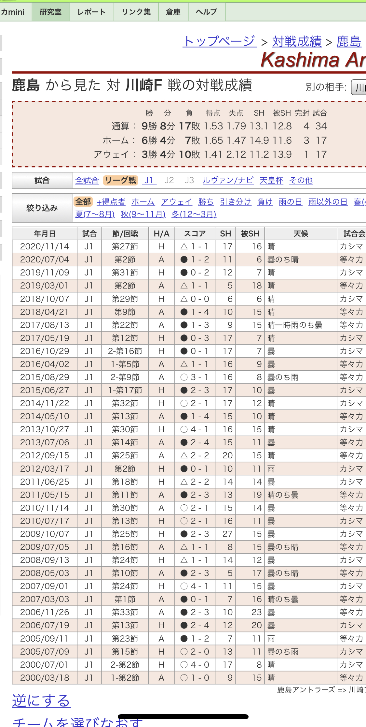Filter by 秋(9〜11月) season
366x727 pixels.
click(x=143, y=214)
